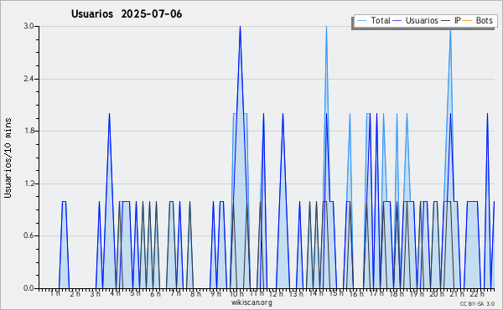503x310 pixels.
Task: Click the '0.6' y-axis value
Action: [29, 235]
